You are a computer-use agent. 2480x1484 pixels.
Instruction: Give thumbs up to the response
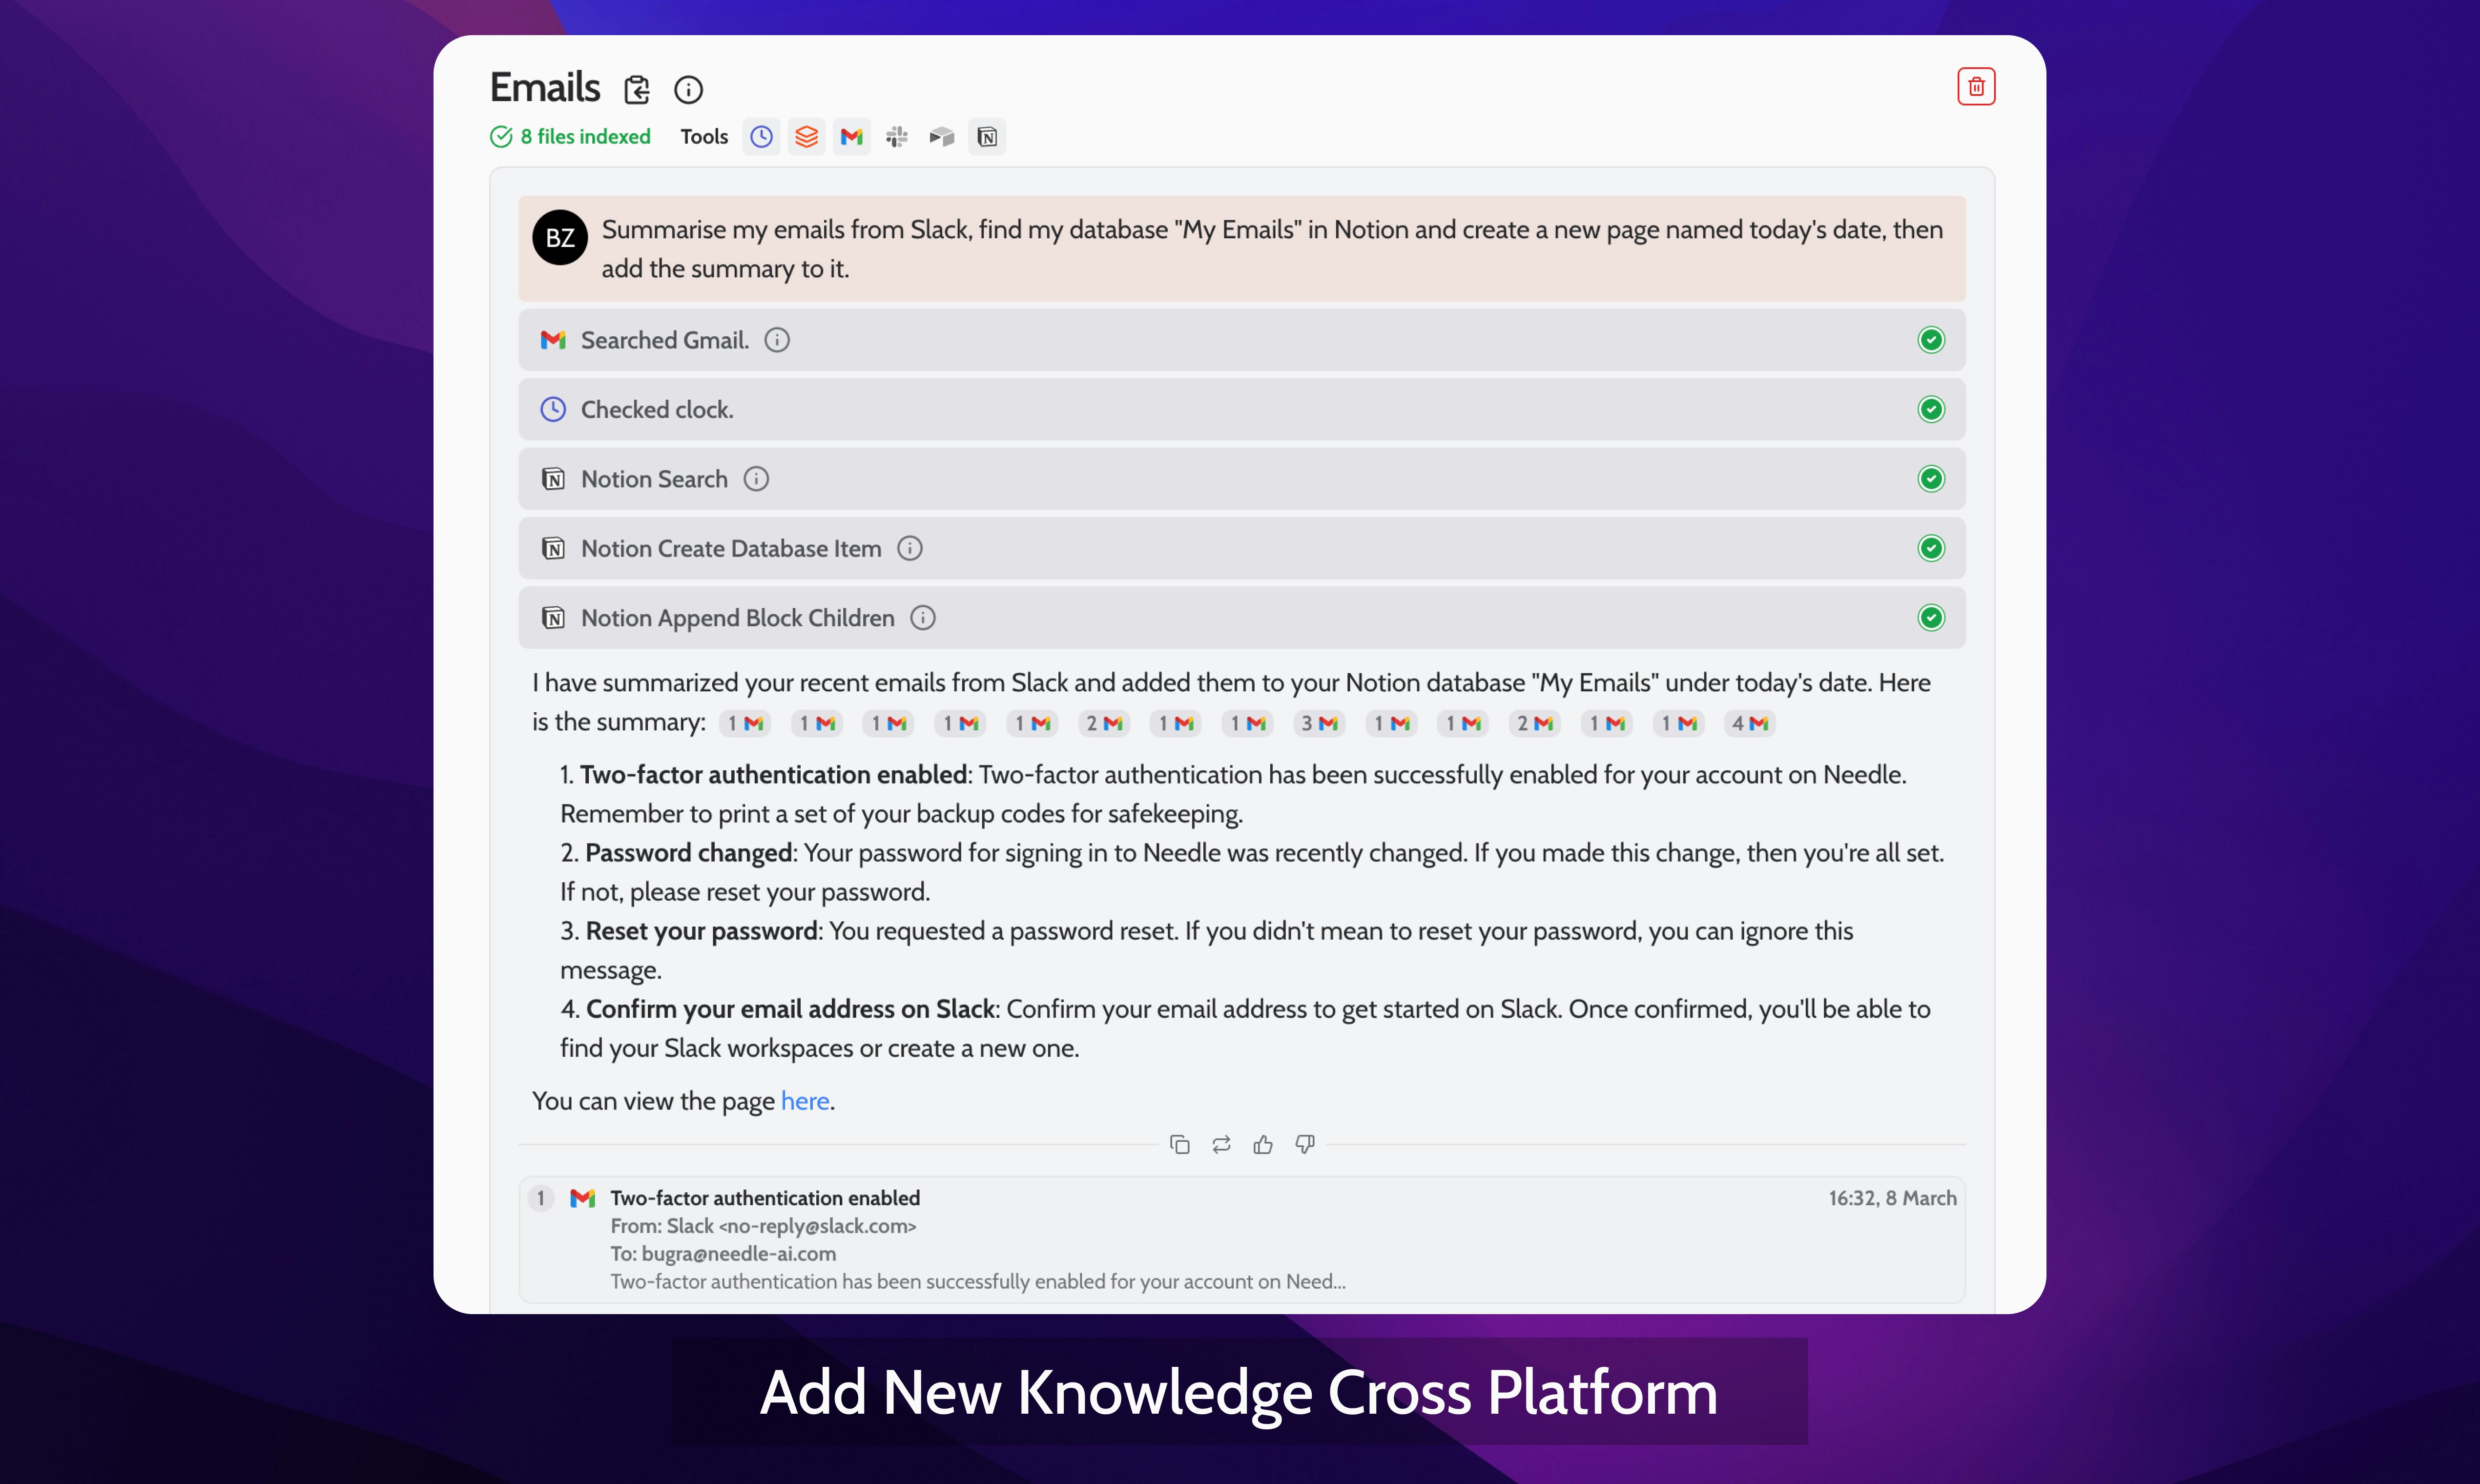pos(1263,1144)
